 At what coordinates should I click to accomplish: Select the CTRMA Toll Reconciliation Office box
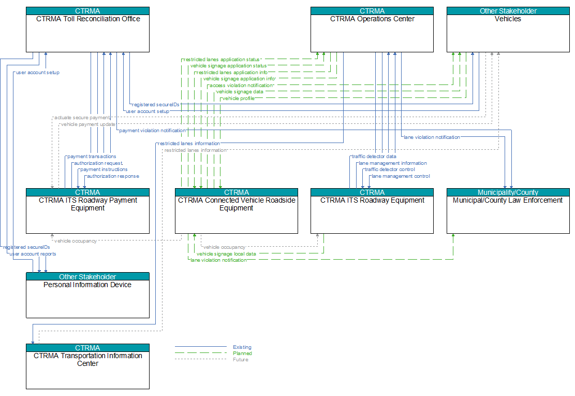coord(87,30)
